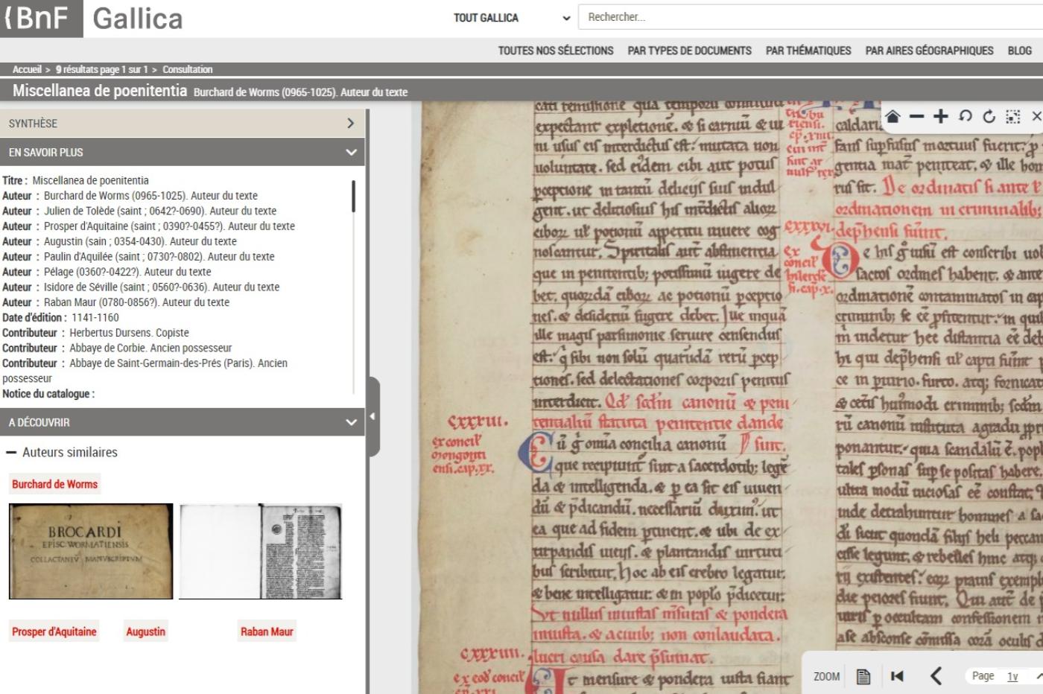Click author Burchard de Worms in title bar
This screenshot has width=1043, height=694.
click(x=300, y=92)
